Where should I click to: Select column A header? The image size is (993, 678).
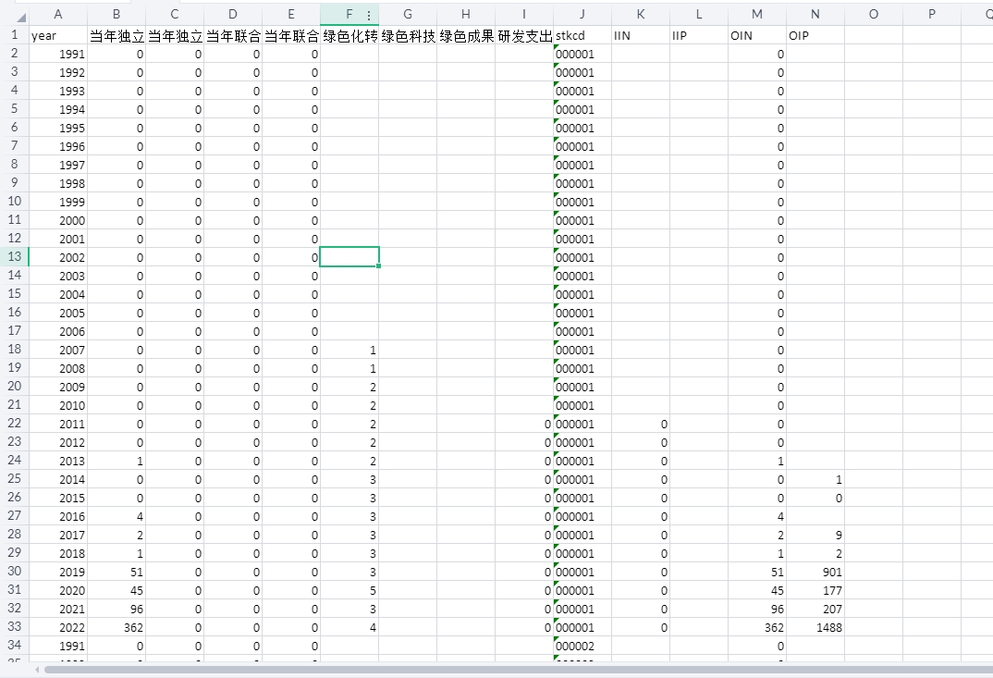(x=58, y=14)
